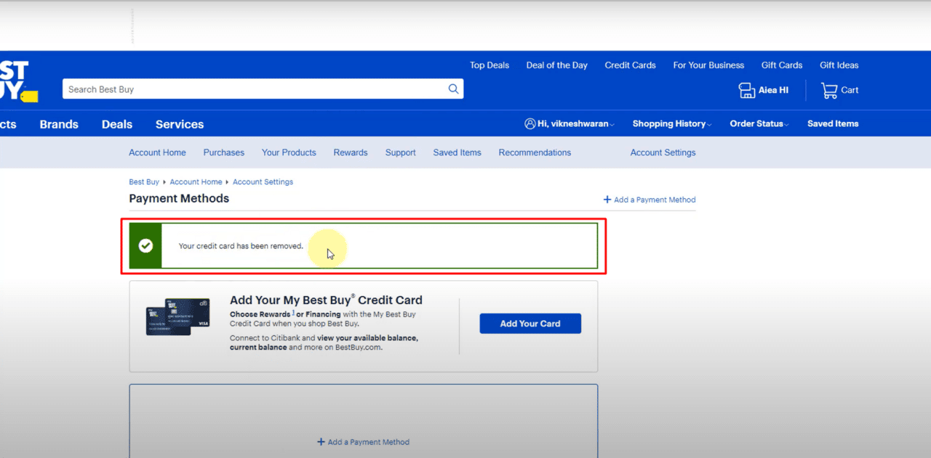Screen dimensions: 931x458
Task: Click the Add Your Card button
Action: 530,324
